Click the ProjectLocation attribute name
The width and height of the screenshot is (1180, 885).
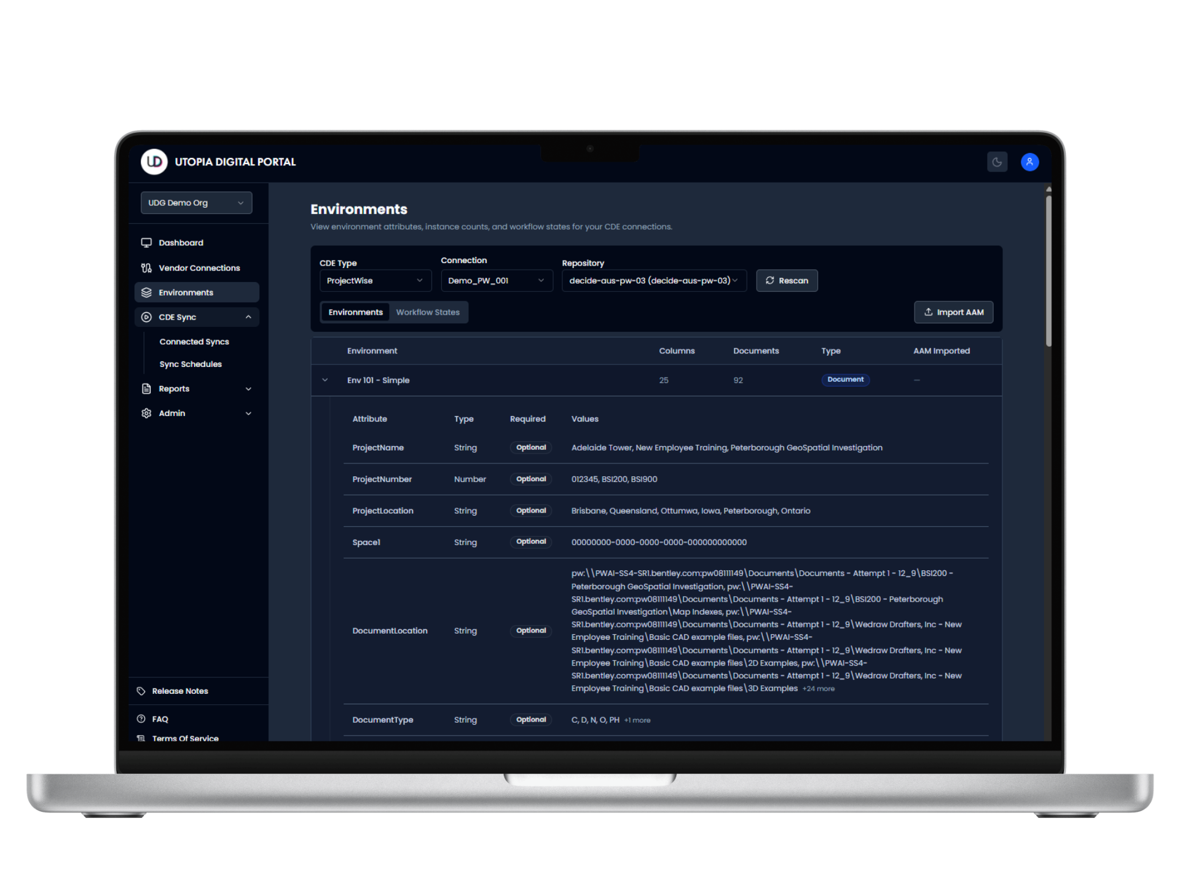tap(383, 511)
